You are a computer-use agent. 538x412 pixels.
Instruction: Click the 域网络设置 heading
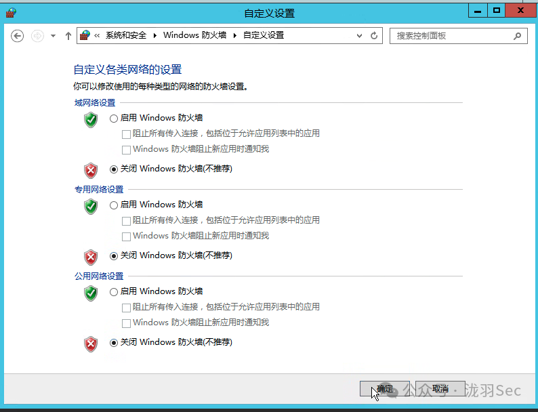tap(95, 102)
